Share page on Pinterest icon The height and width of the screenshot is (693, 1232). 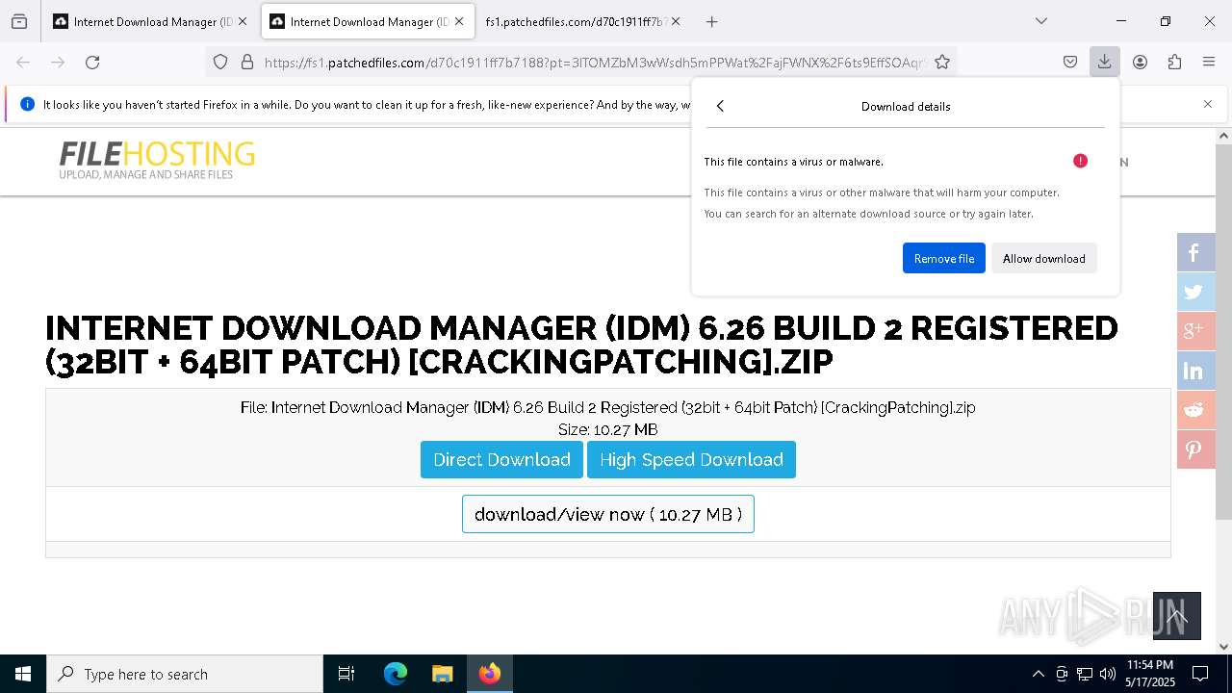pyautogui.click(x=1195, y=449)
